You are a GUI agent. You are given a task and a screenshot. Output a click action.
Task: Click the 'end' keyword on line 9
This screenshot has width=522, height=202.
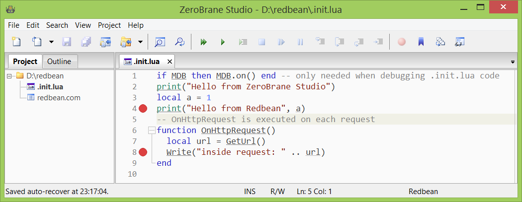coord(164,163)
